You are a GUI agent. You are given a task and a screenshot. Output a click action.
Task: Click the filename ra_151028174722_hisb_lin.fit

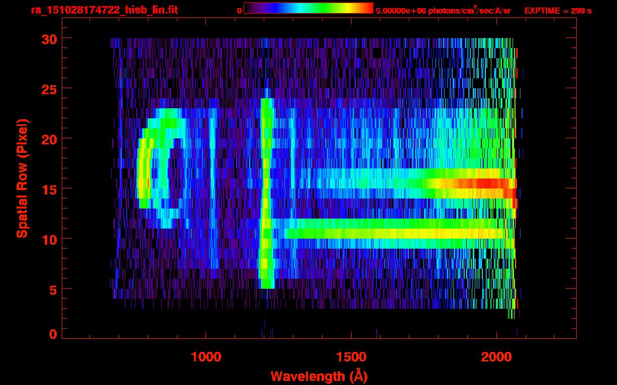(x=104, y=10)
